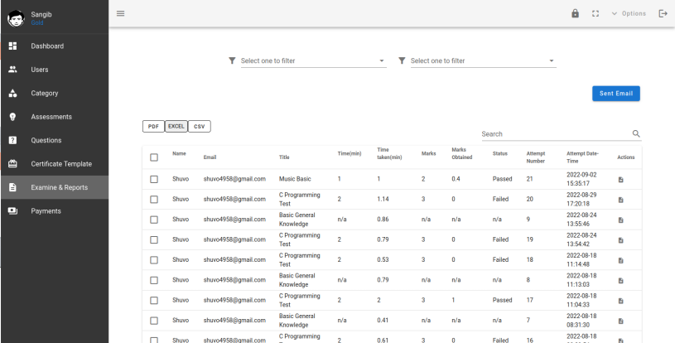The width and height of the screenshot is (675, 343).
Task: Select checkbox for attempt number 19 row
Action: click(154, 239)
